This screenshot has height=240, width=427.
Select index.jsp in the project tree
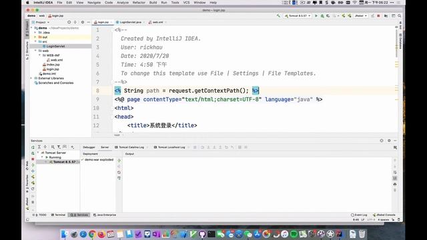click(51, 65)
